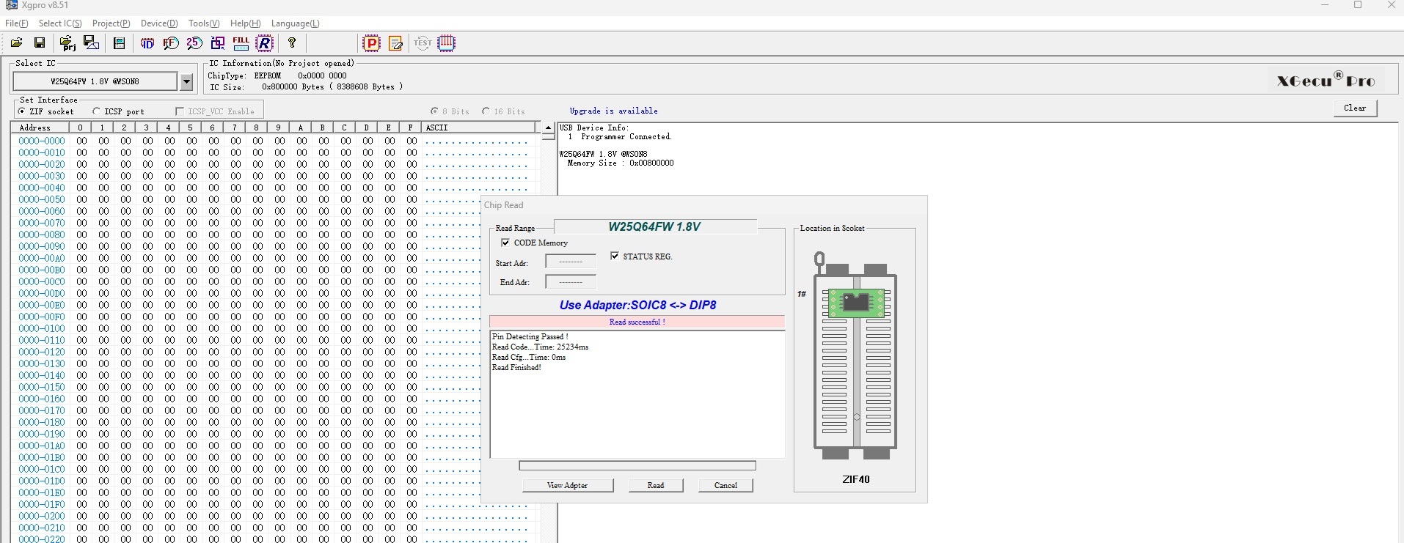The image size is (1404, 543).
Task: Click the hex view scrollbar up arrow
Action: (548, 128)
